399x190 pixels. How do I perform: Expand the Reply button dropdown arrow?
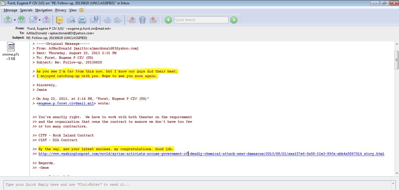tap(15, 20)
